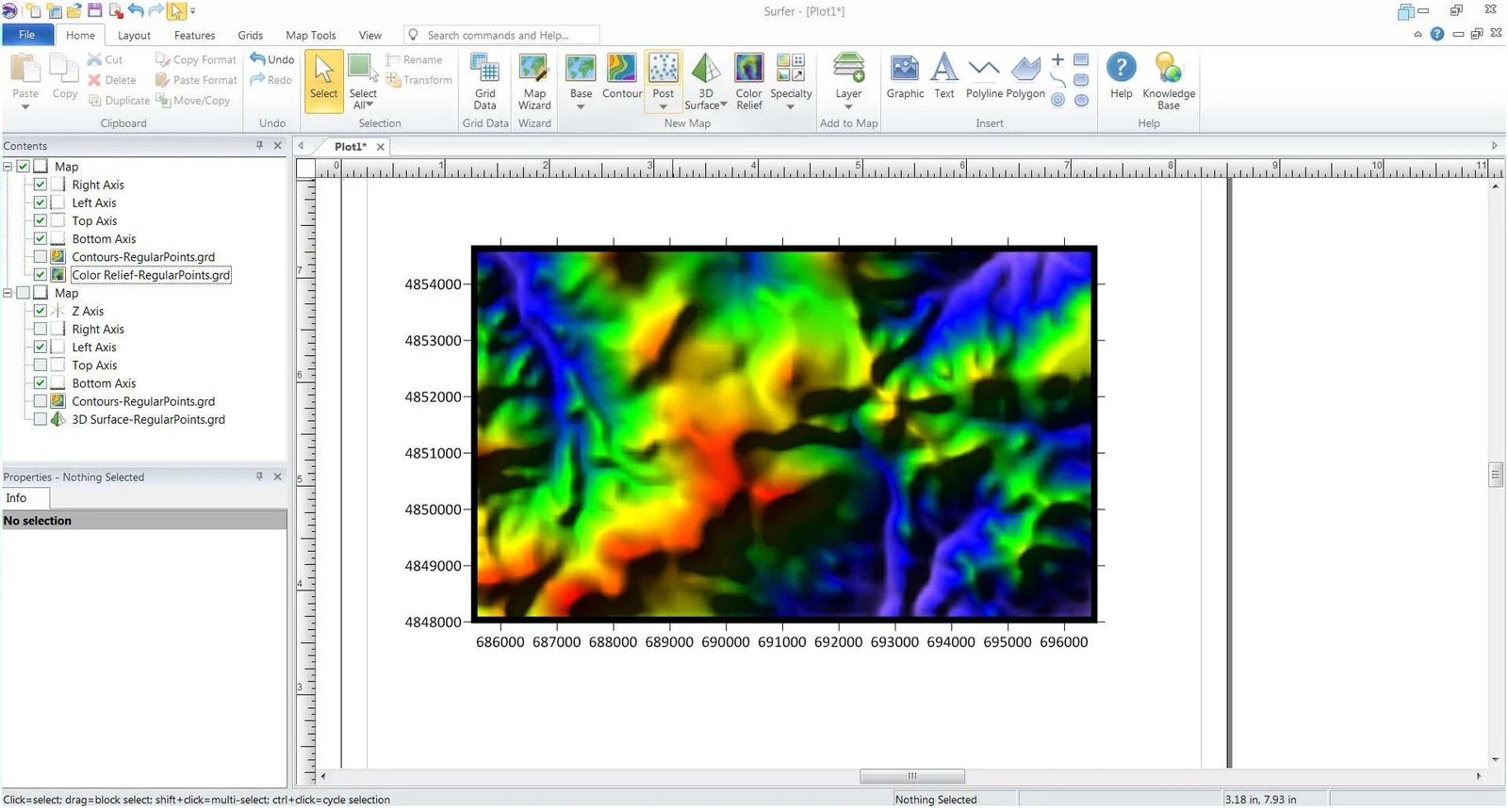Open the Grid Data tool
Screen dimensions: 1508x808
click(x=484, y=81)
